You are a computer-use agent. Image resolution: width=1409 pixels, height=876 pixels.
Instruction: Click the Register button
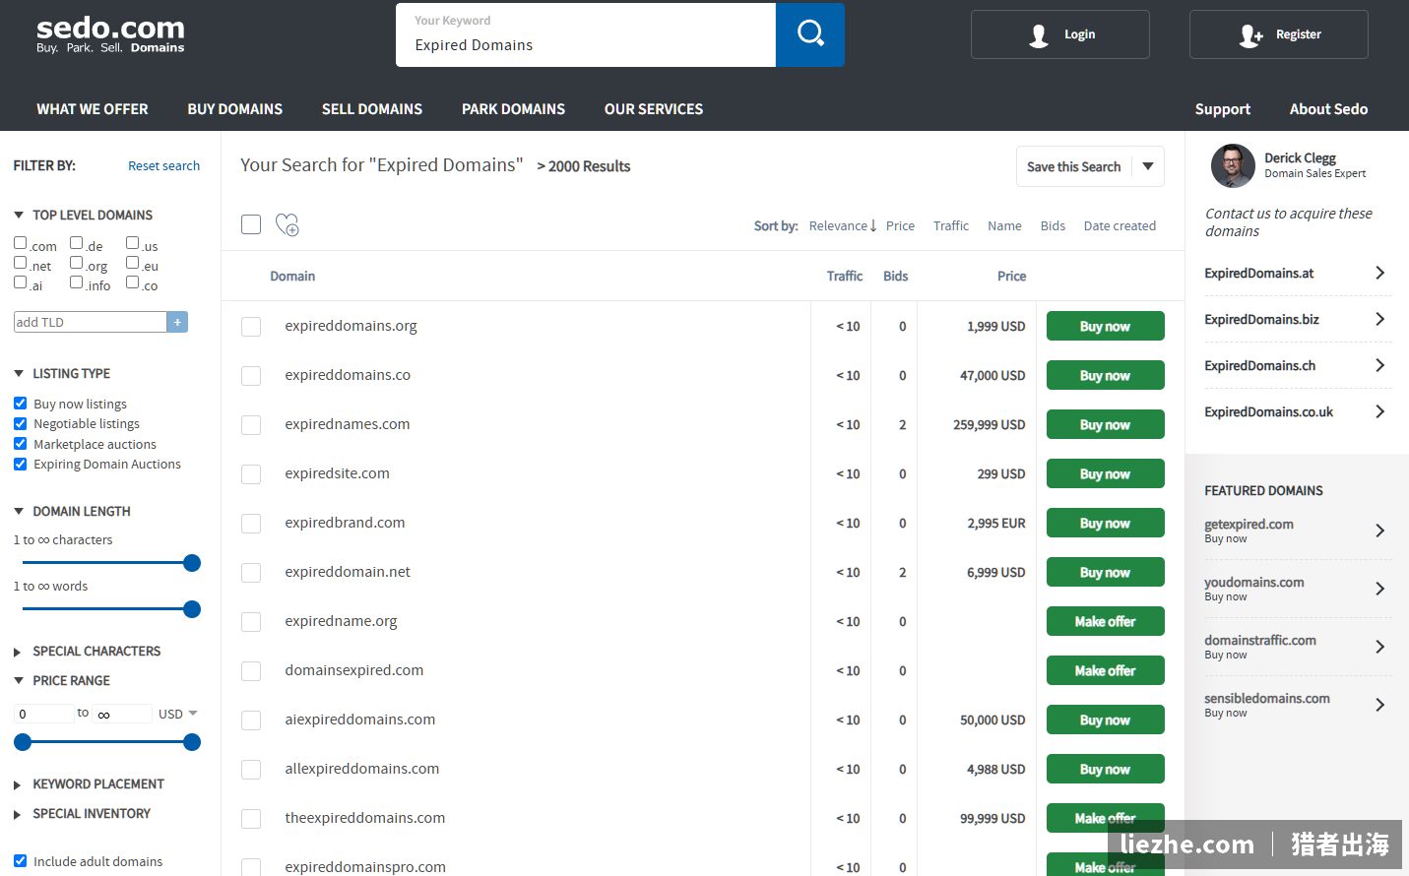(x=1279, y=34)
